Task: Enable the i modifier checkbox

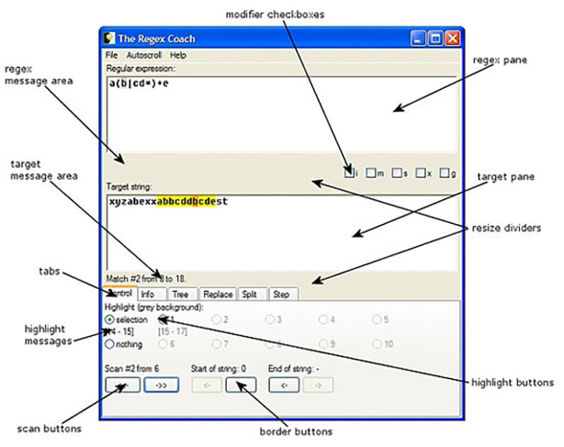Action: click(x=348, y=173)
